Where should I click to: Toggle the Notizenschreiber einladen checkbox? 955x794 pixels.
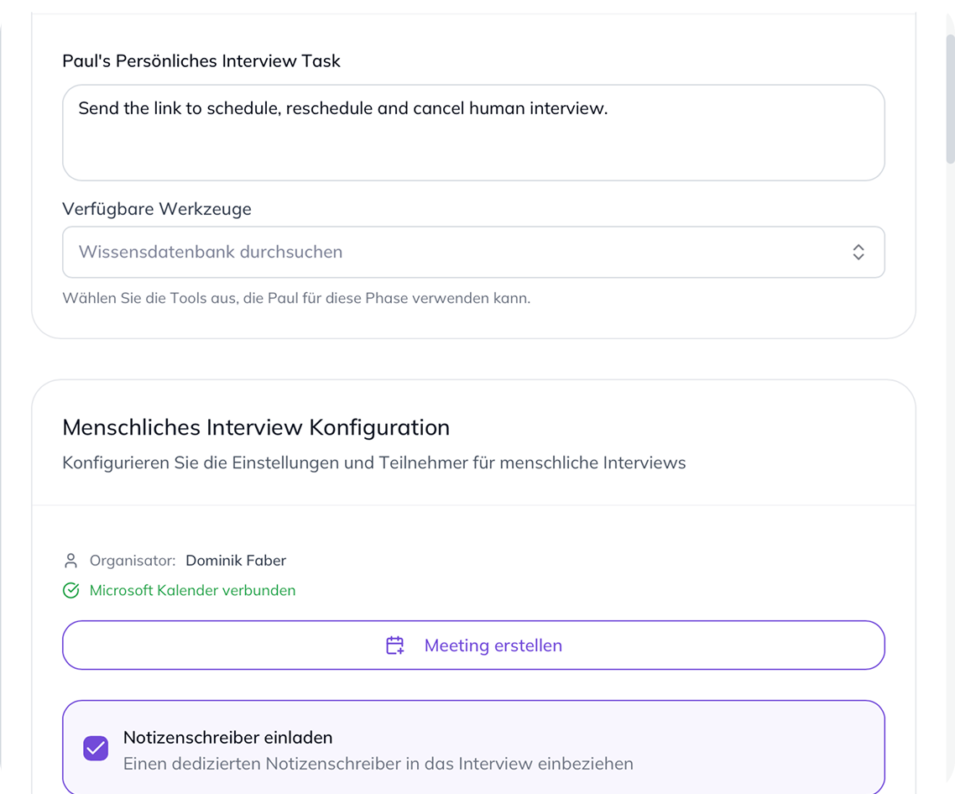96,749
